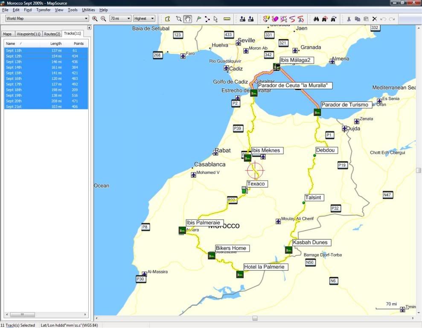Open the Tools menu

(x=73, y=10)
